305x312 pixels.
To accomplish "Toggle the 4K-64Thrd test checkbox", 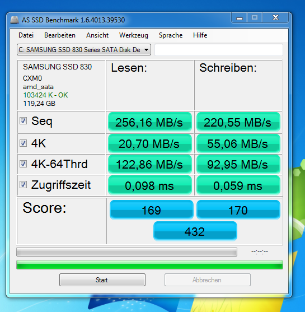I will click(24, 164).
